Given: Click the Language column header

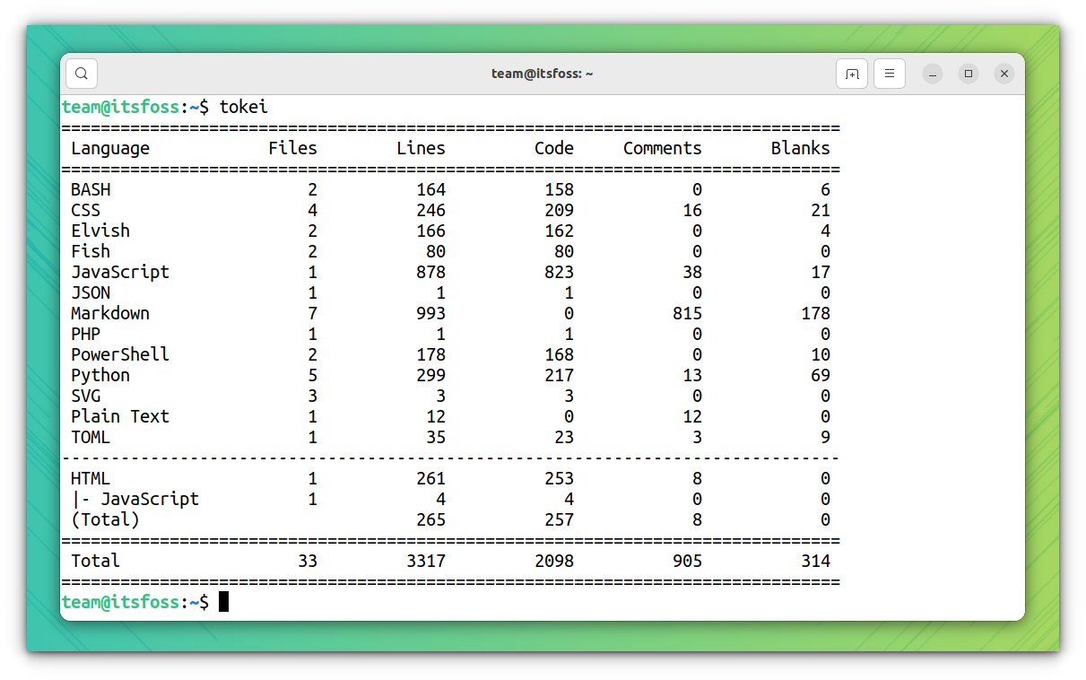Looking at the screenshot, I should tap(109, 147).
